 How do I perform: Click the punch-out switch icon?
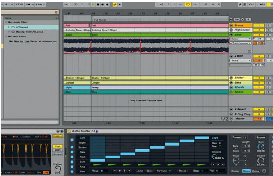point(195,5)
